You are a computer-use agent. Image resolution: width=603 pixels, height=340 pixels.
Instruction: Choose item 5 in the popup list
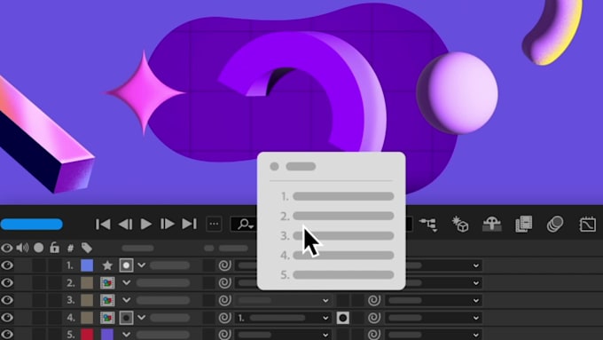pos(337,275)
